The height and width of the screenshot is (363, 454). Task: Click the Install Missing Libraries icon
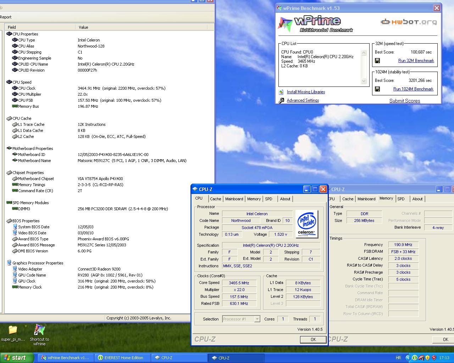pos(282,92)
